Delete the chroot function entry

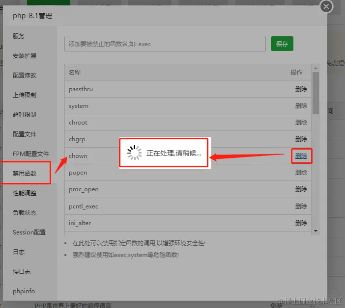[x=301, y=123]
